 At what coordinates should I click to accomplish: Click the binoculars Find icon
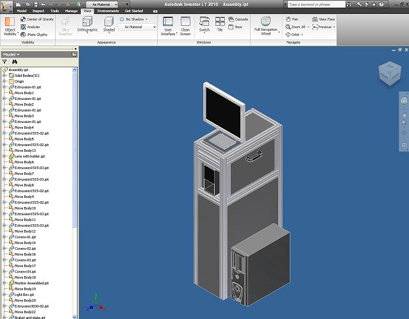[x=14, y=61]
